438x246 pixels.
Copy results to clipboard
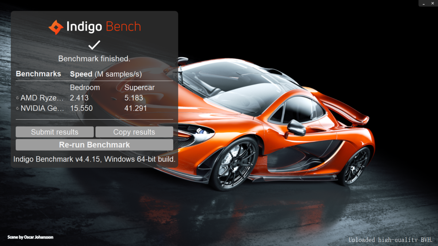click(134, 132)
